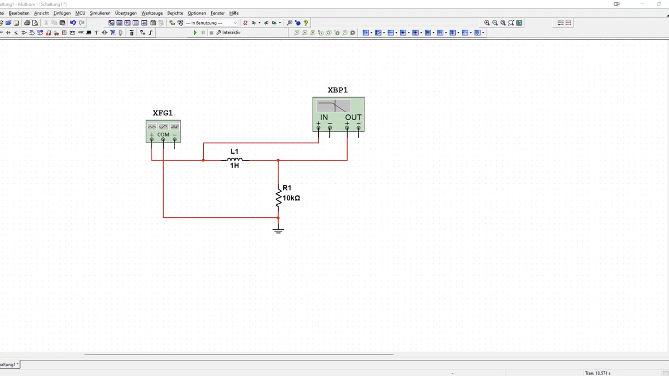Image resolution: width=669 pixels, height=376 pixels.
Task: Select the L1 inductor component
Action: pyautogui.click(x=235, y=160)
